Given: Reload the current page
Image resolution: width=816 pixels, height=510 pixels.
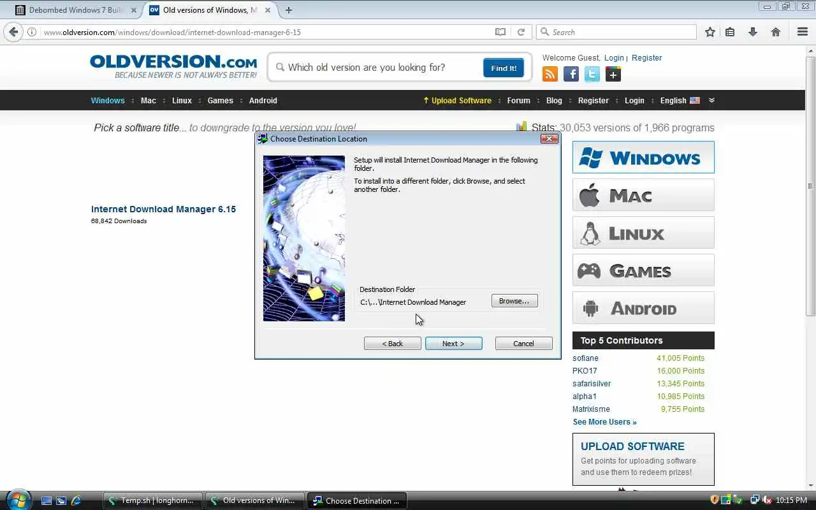Looking at the screenshot, I should [521, 32].
